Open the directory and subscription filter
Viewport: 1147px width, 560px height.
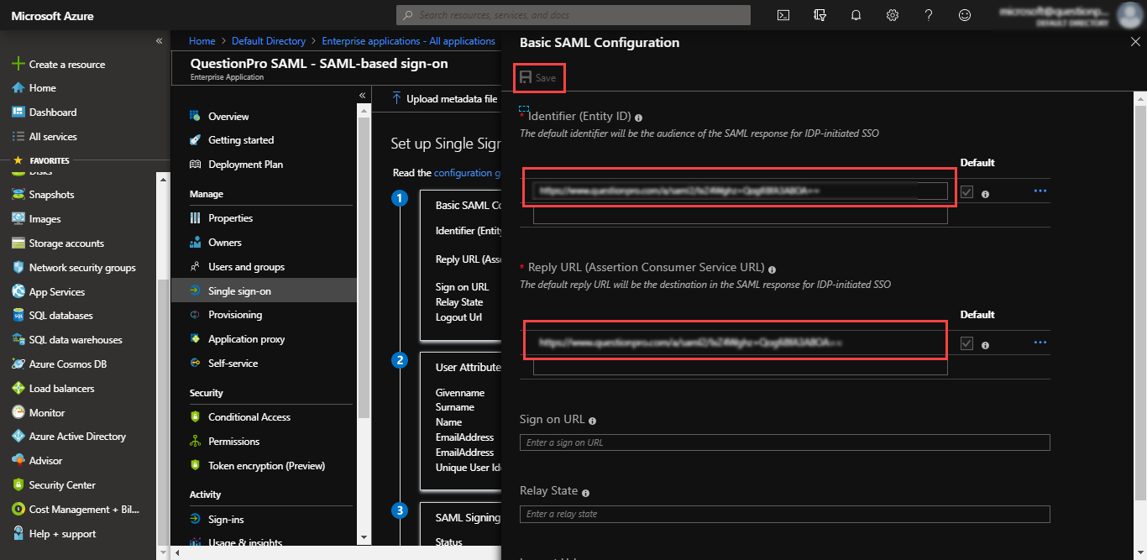(x=820, y=15)
